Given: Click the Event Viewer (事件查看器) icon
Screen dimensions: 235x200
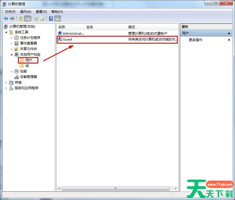Looking at the screenshot, I should coord(16,43).
